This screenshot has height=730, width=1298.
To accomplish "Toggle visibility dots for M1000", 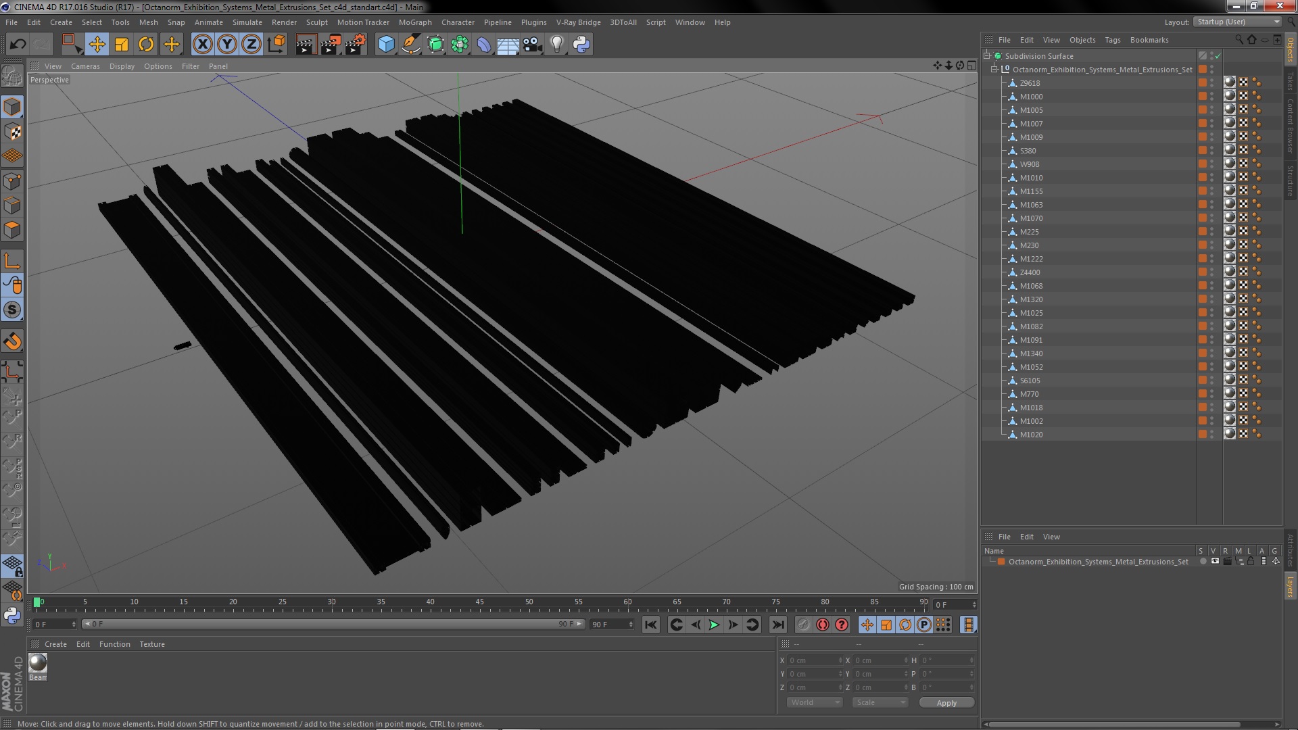I will [1212, 97].
